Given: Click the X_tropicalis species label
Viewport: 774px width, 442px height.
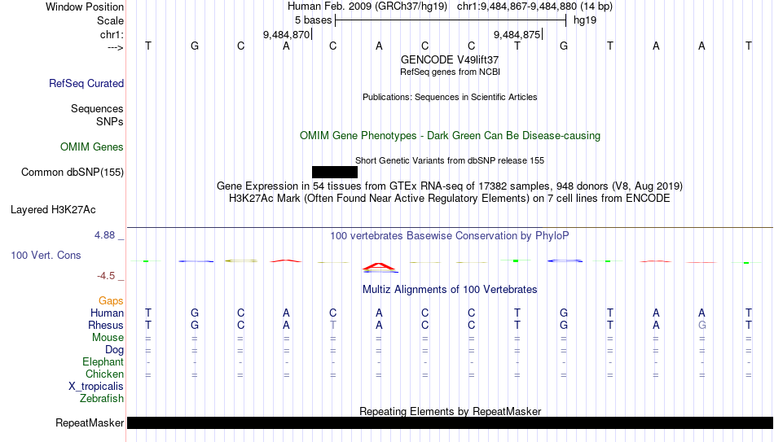Looking at the screenshot, I should (96, 387).
